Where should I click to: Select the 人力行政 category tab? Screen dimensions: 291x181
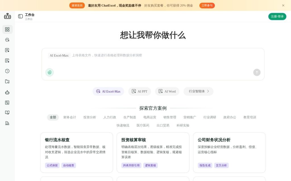(x=110, y=117)
